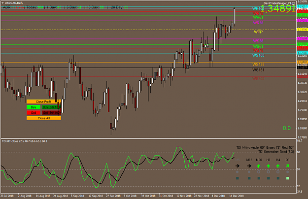
Task: Select the H4 timeframe label
Action: 278,160
